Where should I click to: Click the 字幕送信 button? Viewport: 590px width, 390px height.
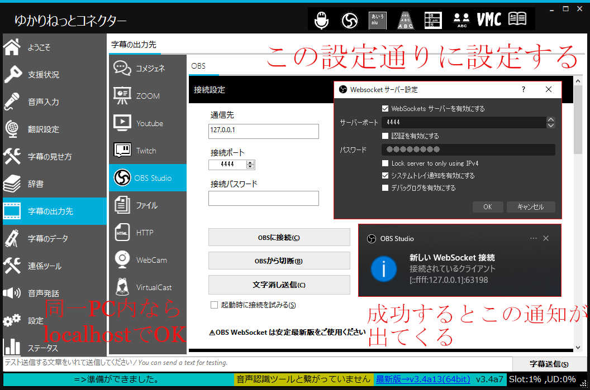[549, 364]
